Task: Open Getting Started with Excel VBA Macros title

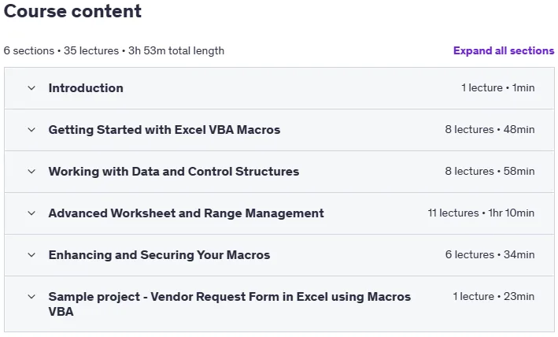Action: coord(164,130)
